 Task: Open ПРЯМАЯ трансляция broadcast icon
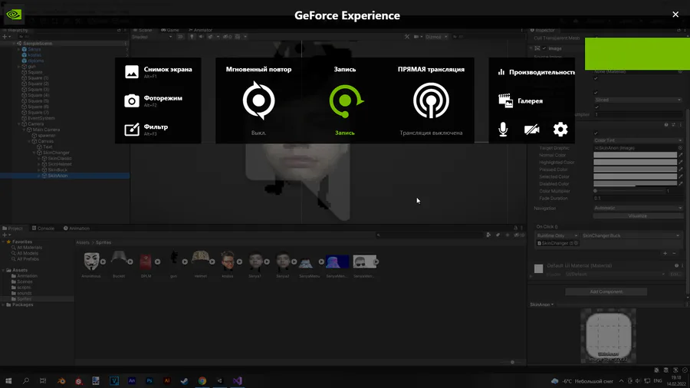[431, 100]
